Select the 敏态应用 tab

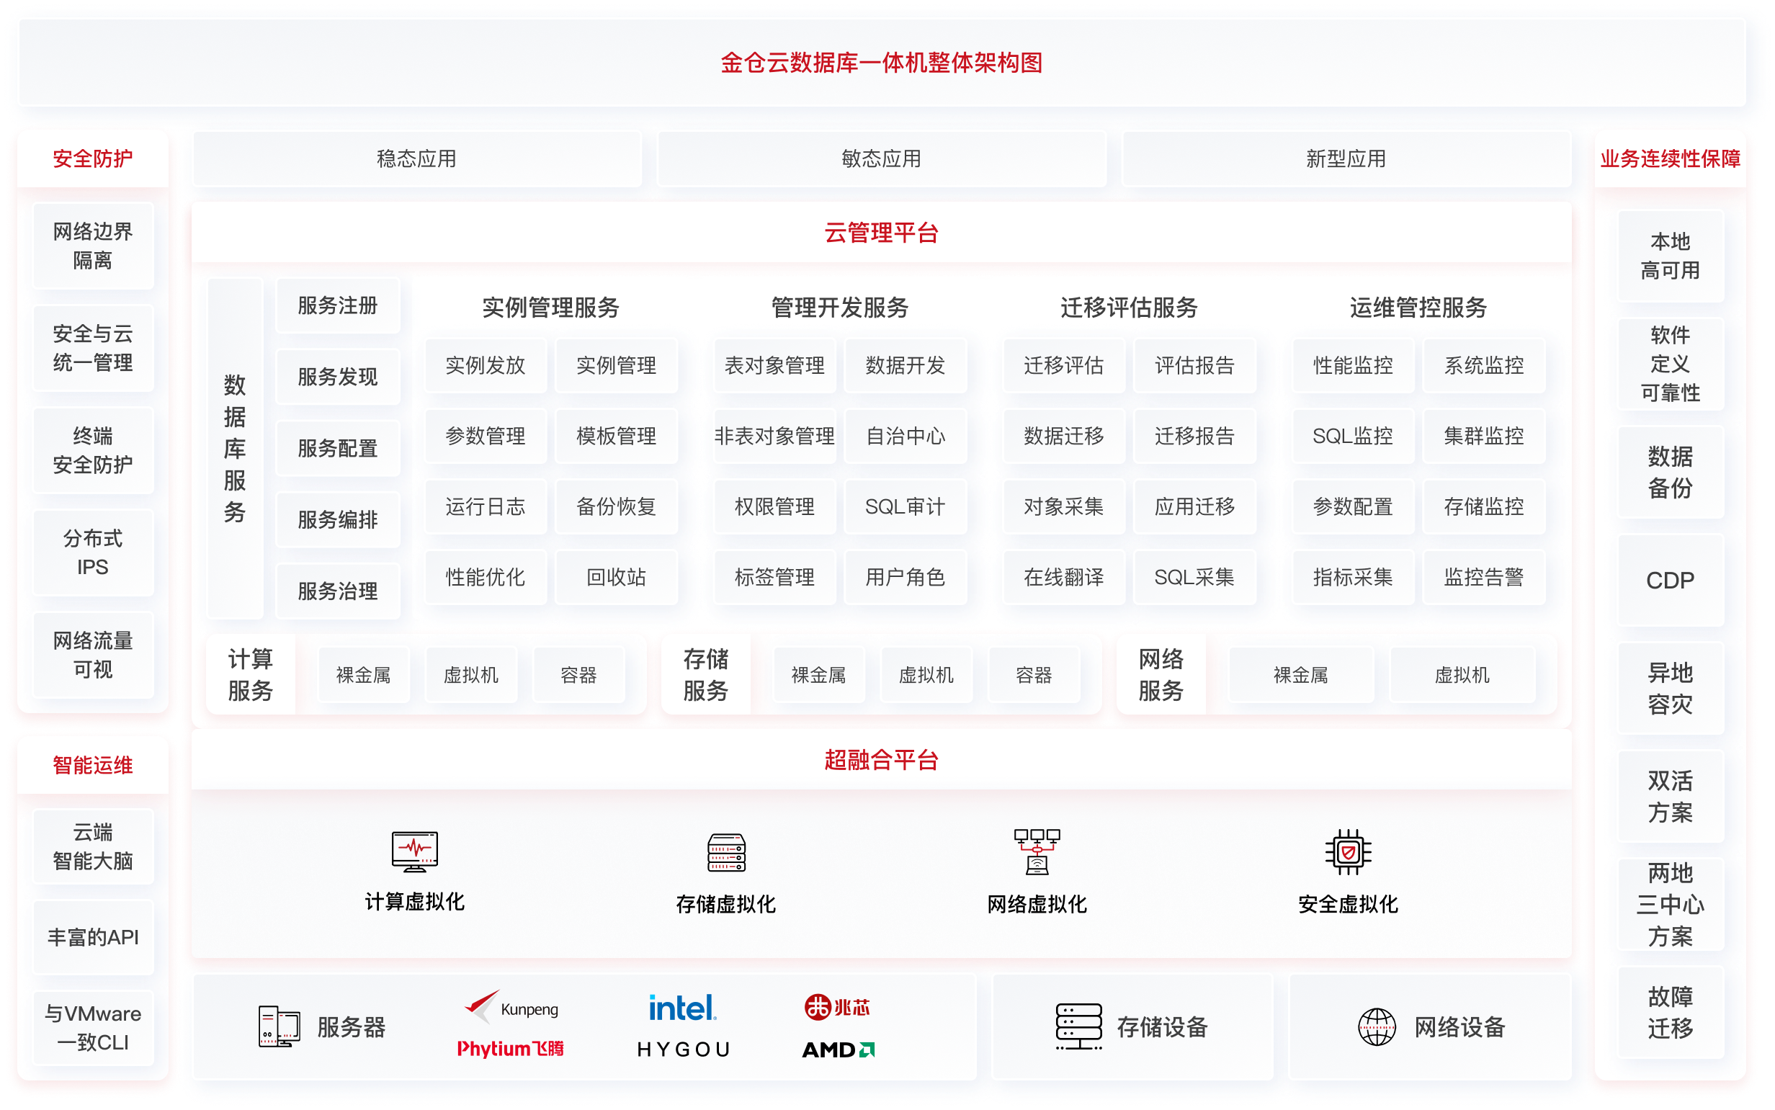click(x=881, y=158)
